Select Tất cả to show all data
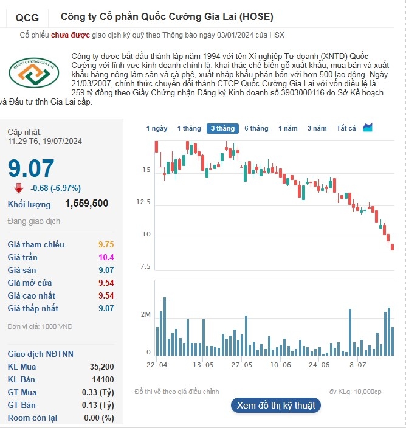This screenshot has height=428, width=406. click(x=346, y=128)
